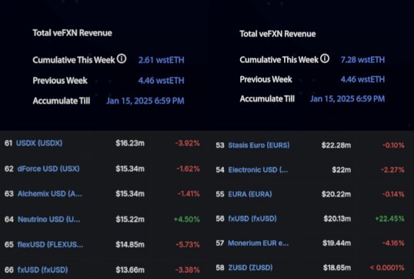Click -0.14% change for EURA
Image resolution: width=414 pixels, height=279 pixels.
[x=393, y=194]
